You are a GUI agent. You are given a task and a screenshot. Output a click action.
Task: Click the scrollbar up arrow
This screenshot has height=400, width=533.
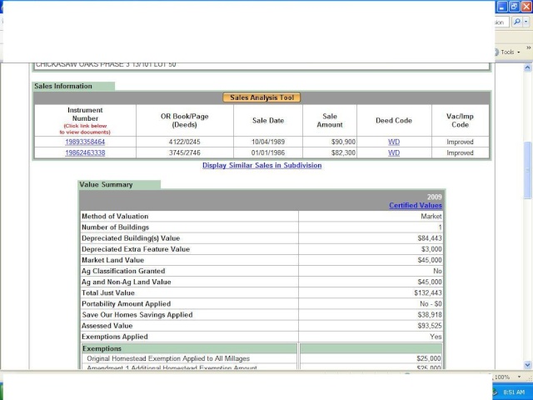click(527, 67)
